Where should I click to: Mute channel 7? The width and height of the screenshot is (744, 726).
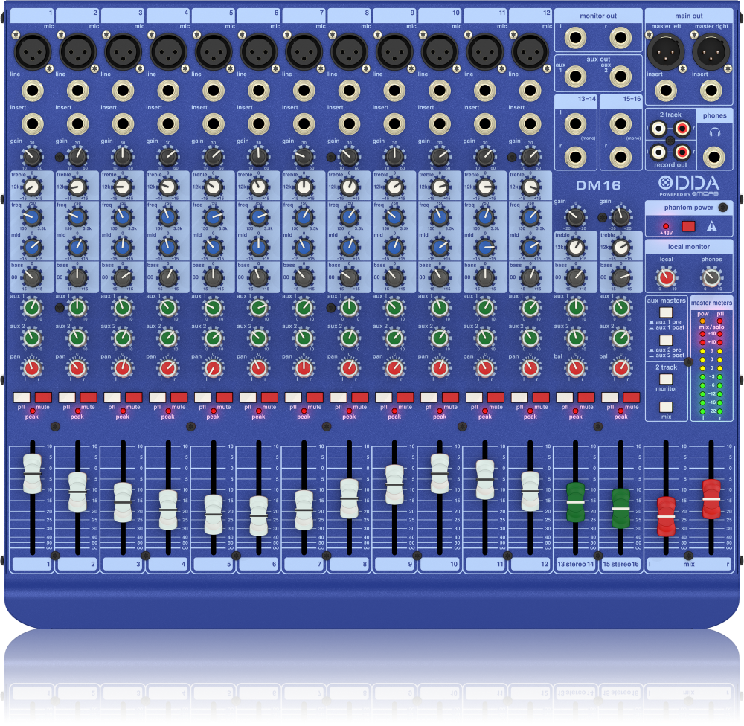(x=315, y=397)
